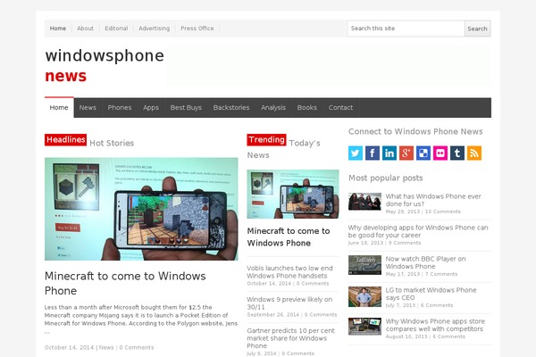Open the Backstories section
Screen dimensions: 536x357
pos(231,108)
